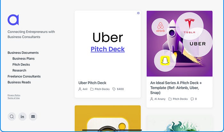Screen dimensions: 224x132
Task: Open 'An Ideal Series A Pitch Deck' title
Action: 176,88
